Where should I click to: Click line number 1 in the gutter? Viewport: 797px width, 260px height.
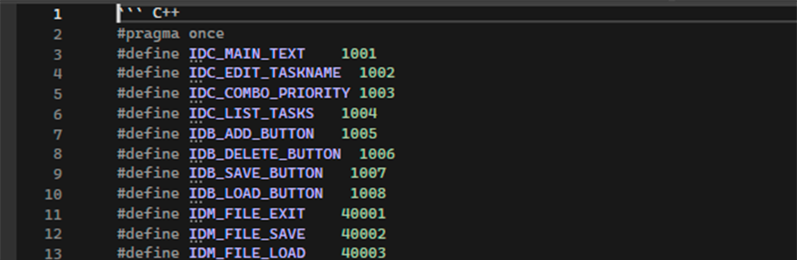pos(57,15)
